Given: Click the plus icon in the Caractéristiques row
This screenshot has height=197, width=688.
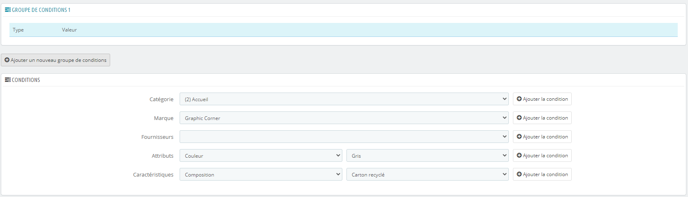Looking at the screenshot, I should (x=519, y=174).
